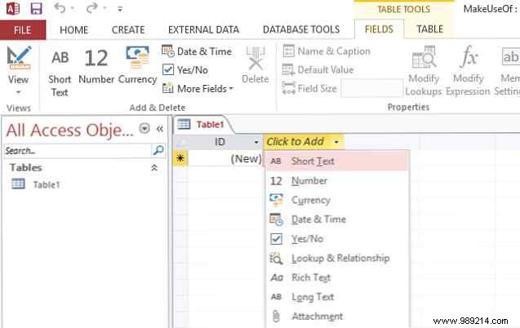Choose Lookup & Relationship from dropdown menu
The height and width of the screenshot is (328, 520).
point(337,258)
